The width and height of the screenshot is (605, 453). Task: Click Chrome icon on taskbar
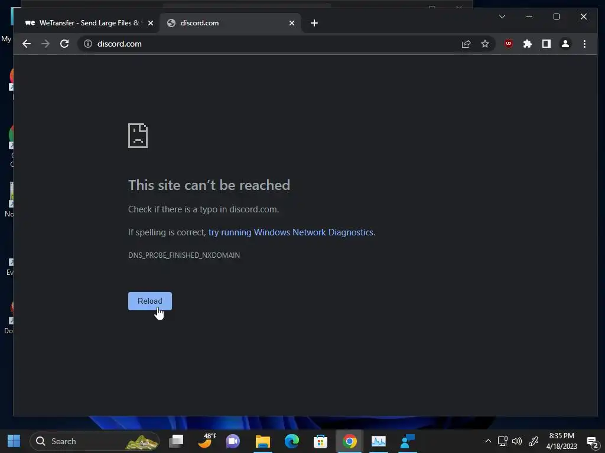point(350,441)
